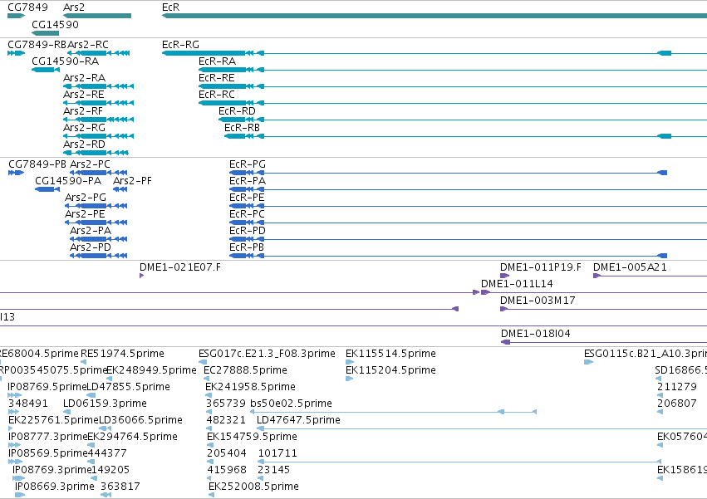Open transcript EcR-RA details
This screenshot has width=707, height=499.
(217, 61)
